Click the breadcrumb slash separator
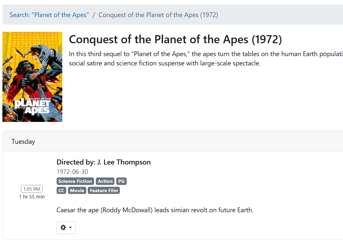This screenshot has width=343, height=248. [x=94, y=15]
